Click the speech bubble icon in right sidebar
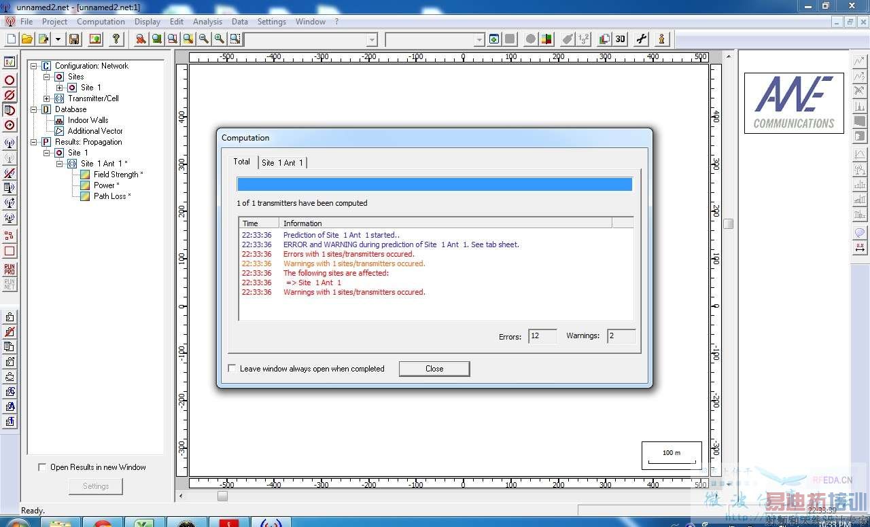Screen dimensions: 870x527 (860, 233)
